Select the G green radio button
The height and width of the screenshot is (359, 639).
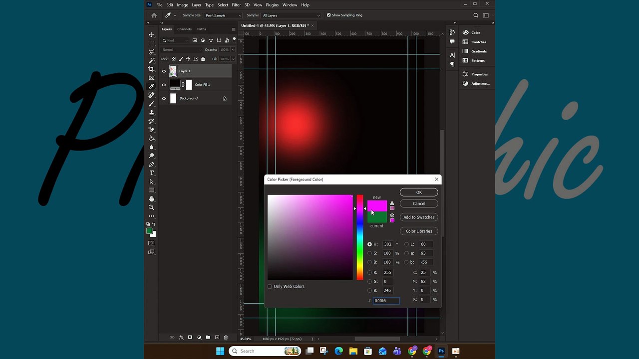pyautogui.click(x=369, y=282)
